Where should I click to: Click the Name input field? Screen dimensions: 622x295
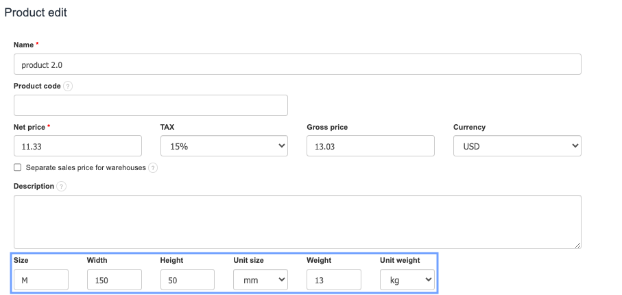click(297, 64)
